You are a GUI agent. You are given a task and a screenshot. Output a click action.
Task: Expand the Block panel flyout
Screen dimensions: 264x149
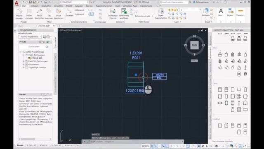click(x=208, y=22)
